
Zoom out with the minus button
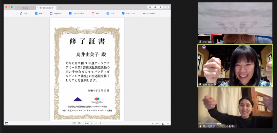click(96, 123)
